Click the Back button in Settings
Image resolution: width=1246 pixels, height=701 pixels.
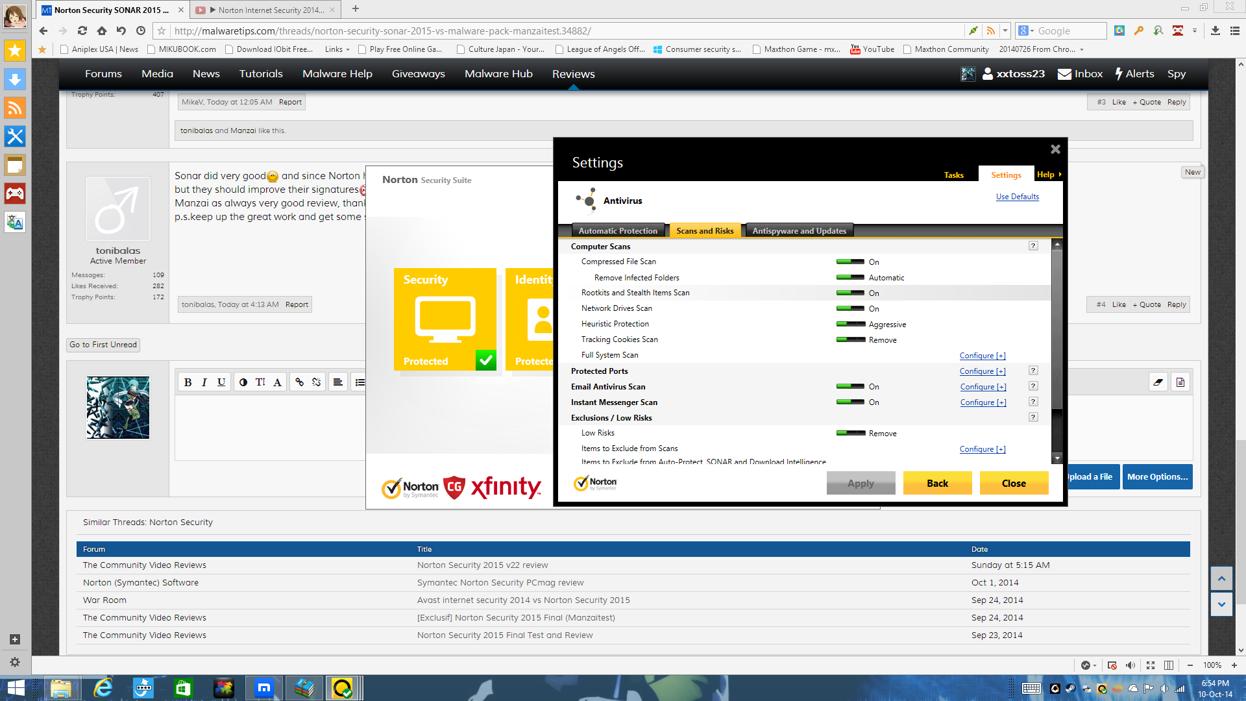click(x=937, y=484)
